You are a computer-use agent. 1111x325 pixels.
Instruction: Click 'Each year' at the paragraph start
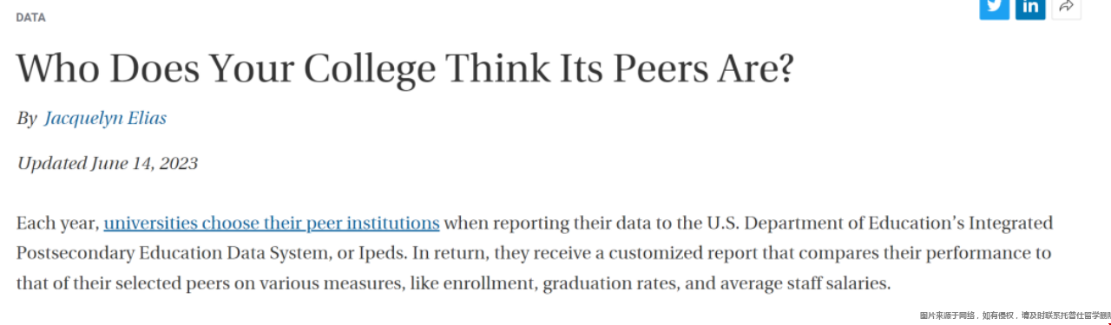pos(57,224)
